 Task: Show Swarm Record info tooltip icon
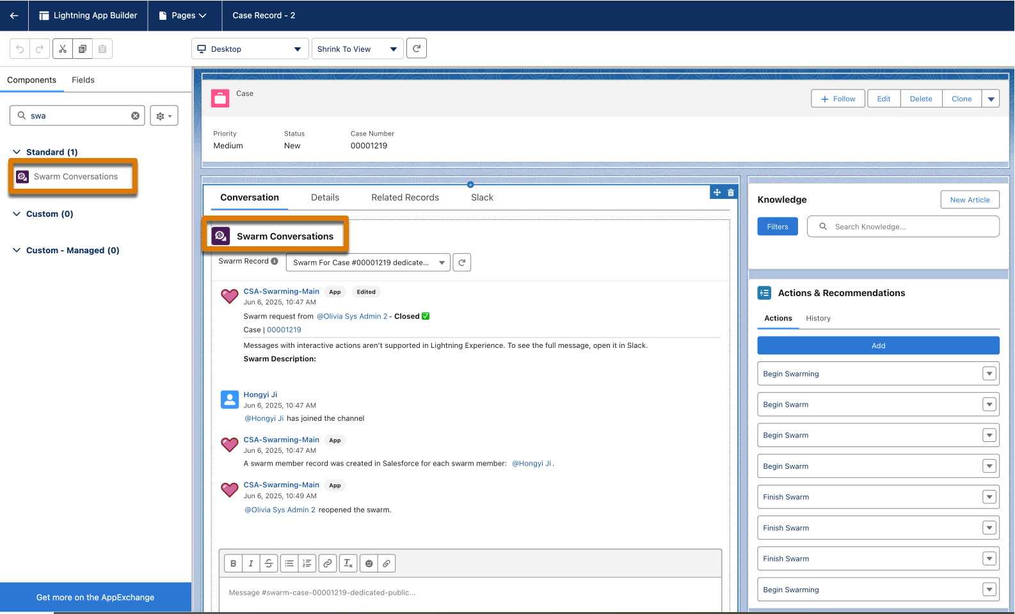[275, 261]
